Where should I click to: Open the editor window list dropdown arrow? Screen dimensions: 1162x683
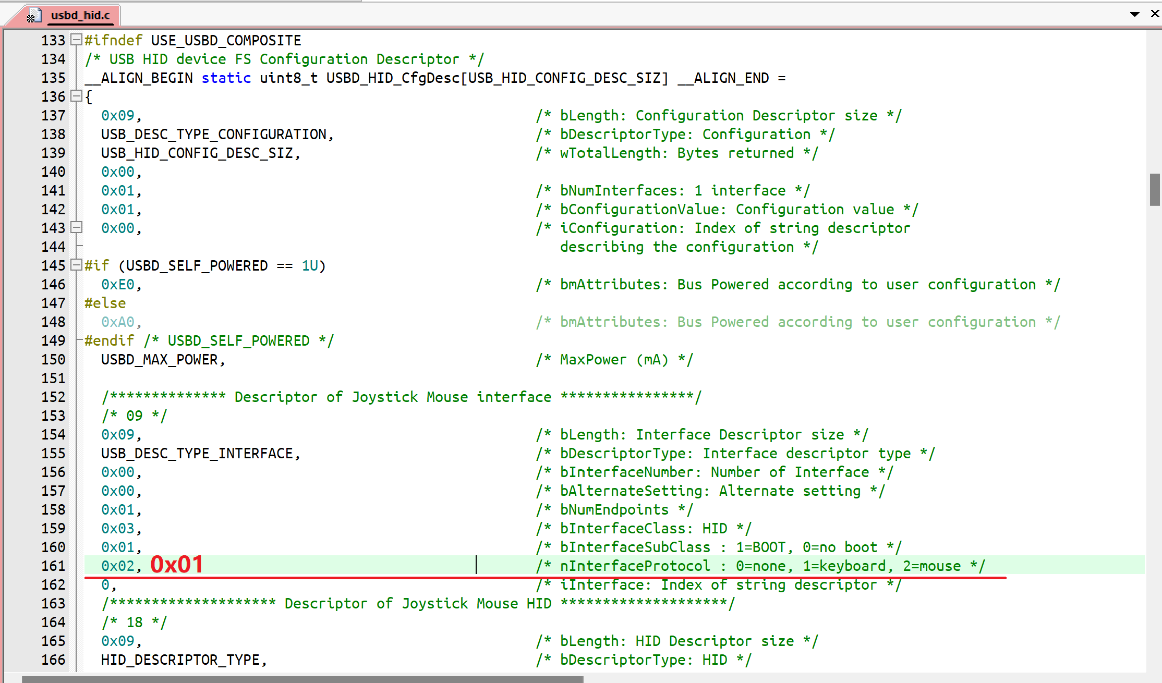1134,14
